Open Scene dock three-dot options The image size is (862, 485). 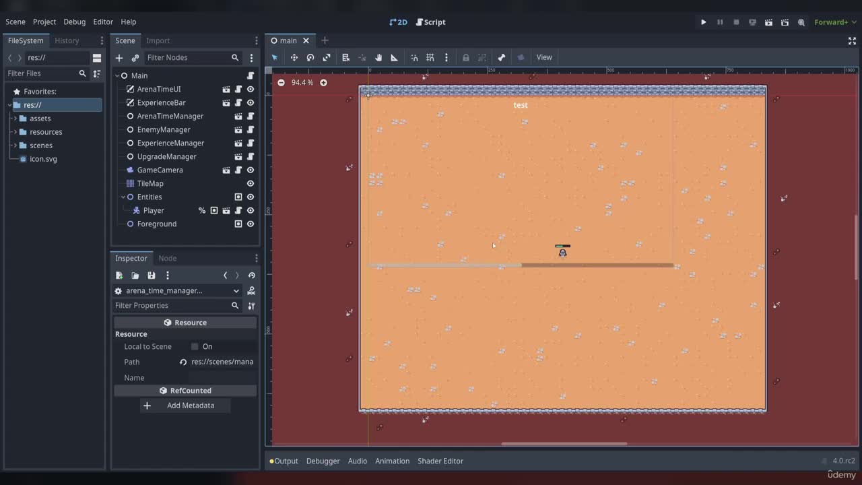251,58
